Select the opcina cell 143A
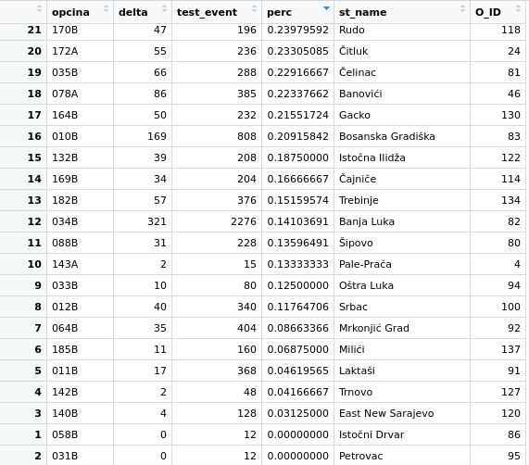Viewport: 529px width, 465px height. pos(65,264)
